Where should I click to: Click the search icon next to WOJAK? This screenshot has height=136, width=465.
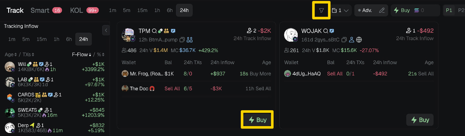(x=326, y=31)
